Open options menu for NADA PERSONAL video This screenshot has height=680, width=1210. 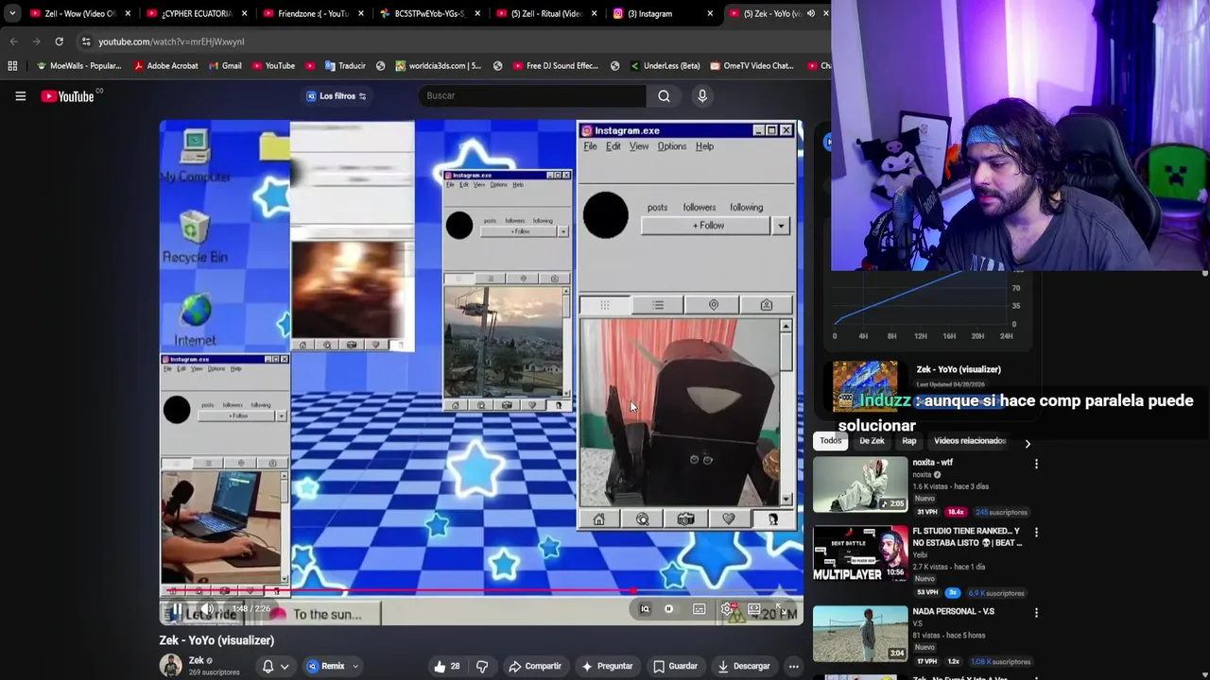[x=1036, y=612]
